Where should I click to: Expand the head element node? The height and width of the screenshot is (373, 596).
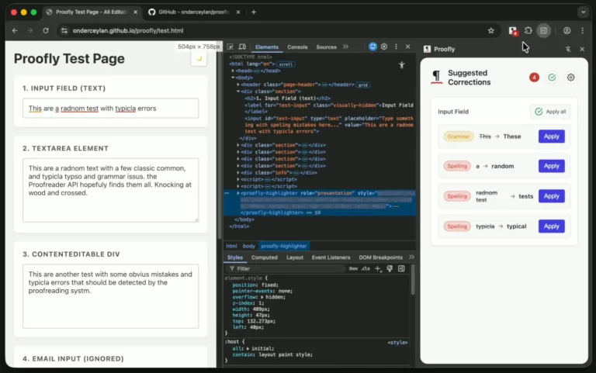tap(234, 71)
